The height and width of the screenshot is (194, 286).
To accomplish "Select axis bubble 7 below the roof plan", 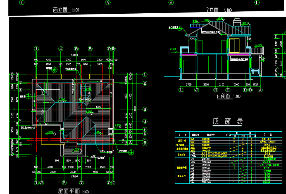I will coord(81,183).
